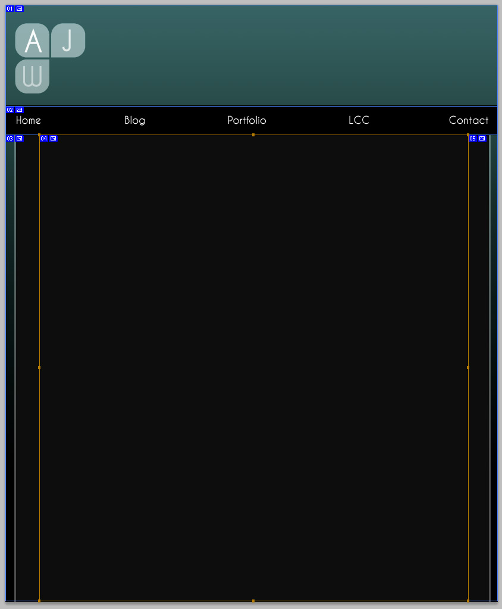Click the Contact navigation text
502x609 pixels.
point(469,120)
